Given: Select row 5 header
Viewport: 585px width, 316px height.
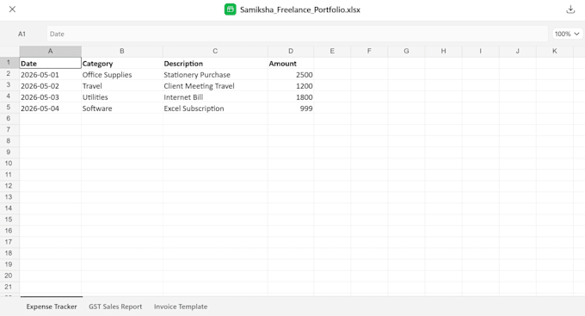Looking at the screenshot, I should point(9,108).
